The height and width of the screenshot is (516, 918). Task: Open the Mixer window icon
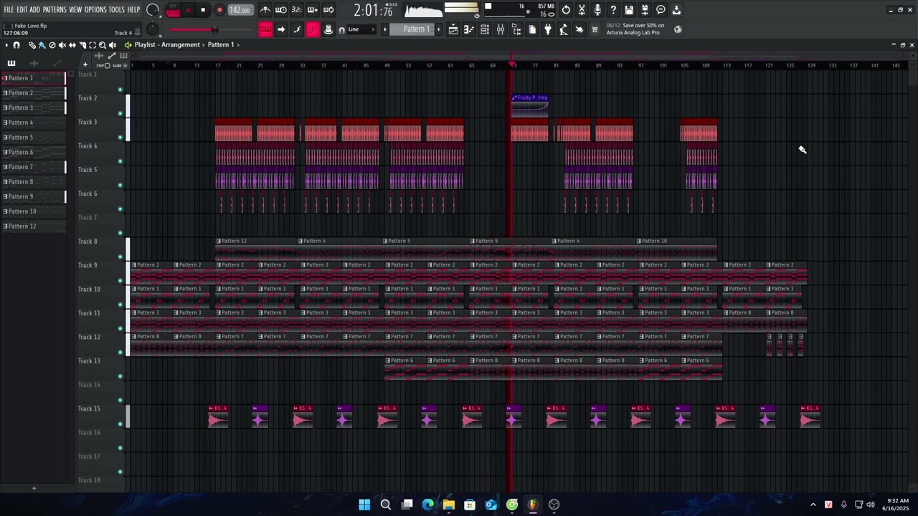pos(501,29)
